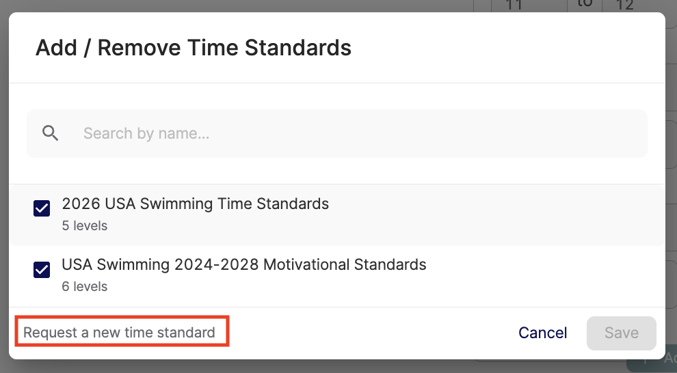The width and height of the screenshot is (677, 373).
Task: Open the Request a new time standard link
Action: [x=120, y=333]
